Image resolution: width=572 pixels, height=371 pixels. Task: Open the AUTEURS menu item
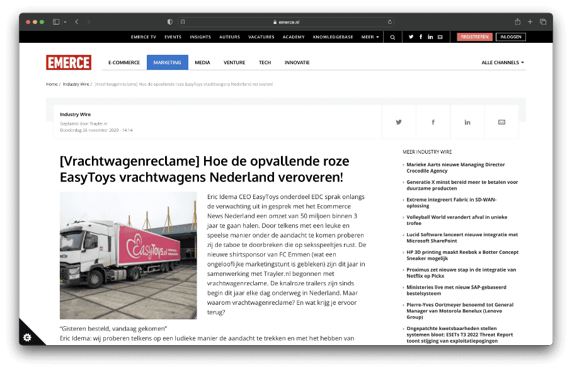[x=229, y=37]
